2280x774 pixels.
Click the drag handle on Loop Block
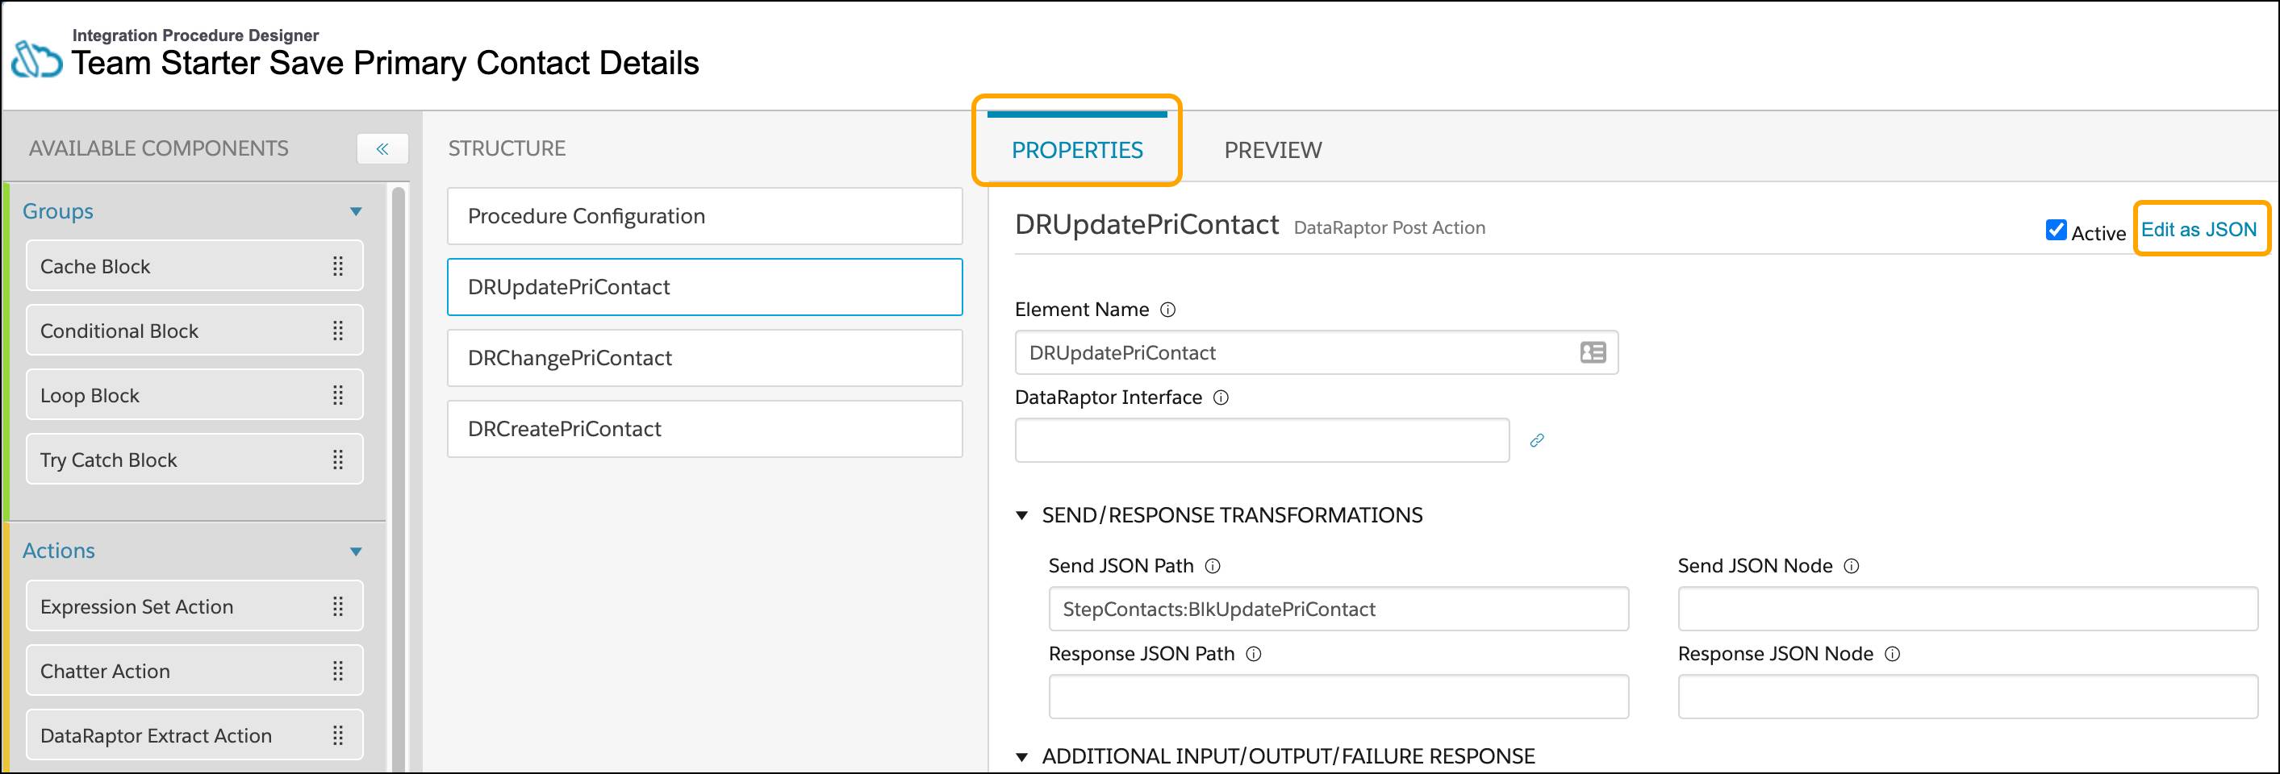(338, 395)
